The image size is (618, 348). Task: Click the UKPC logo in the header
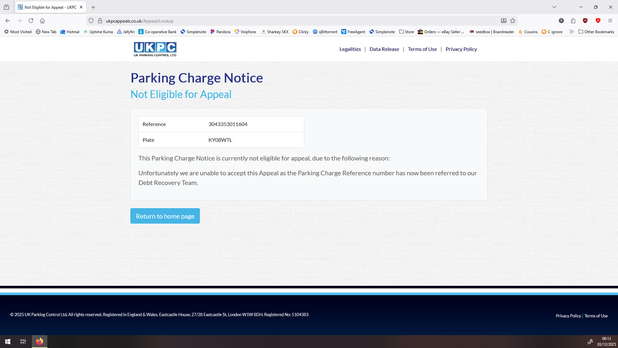click(x=155, y=49)
